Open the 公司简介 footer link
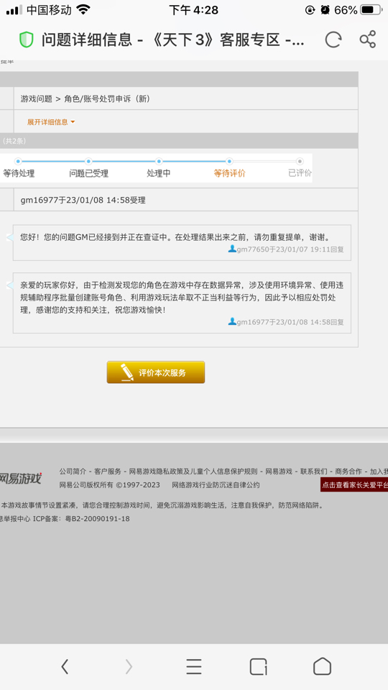Viewport: 388px width, 690px height. pyautogui.click(x=73, y=471)
